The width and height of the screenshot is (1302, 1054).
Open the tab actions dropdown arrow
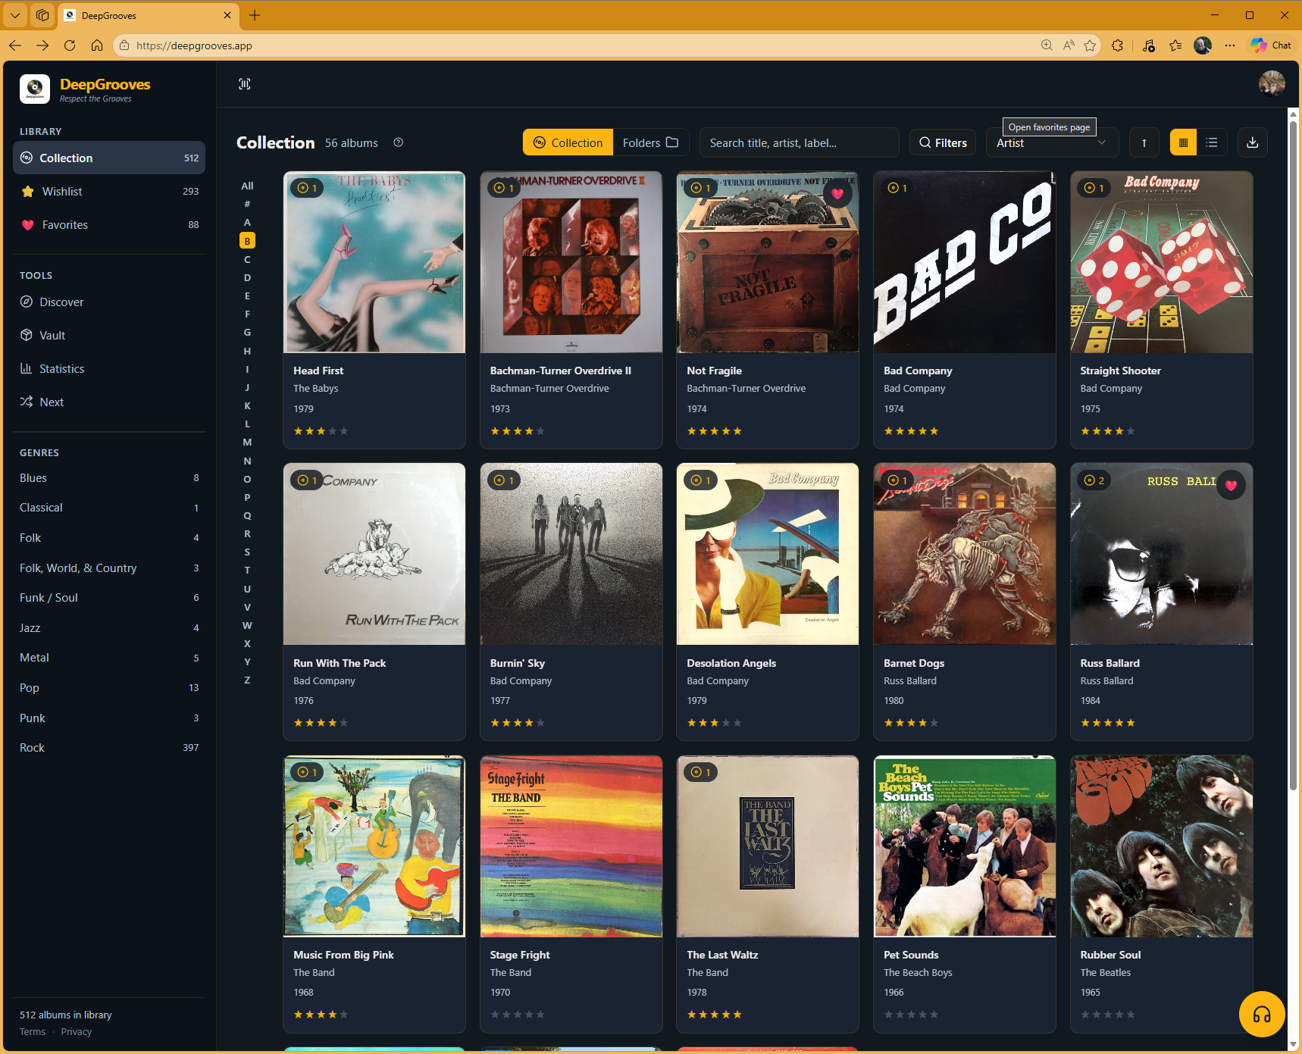tap(15, 15)
